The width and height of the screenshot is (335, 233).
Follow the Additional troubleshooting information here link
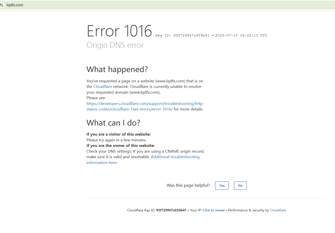point(143,160)
